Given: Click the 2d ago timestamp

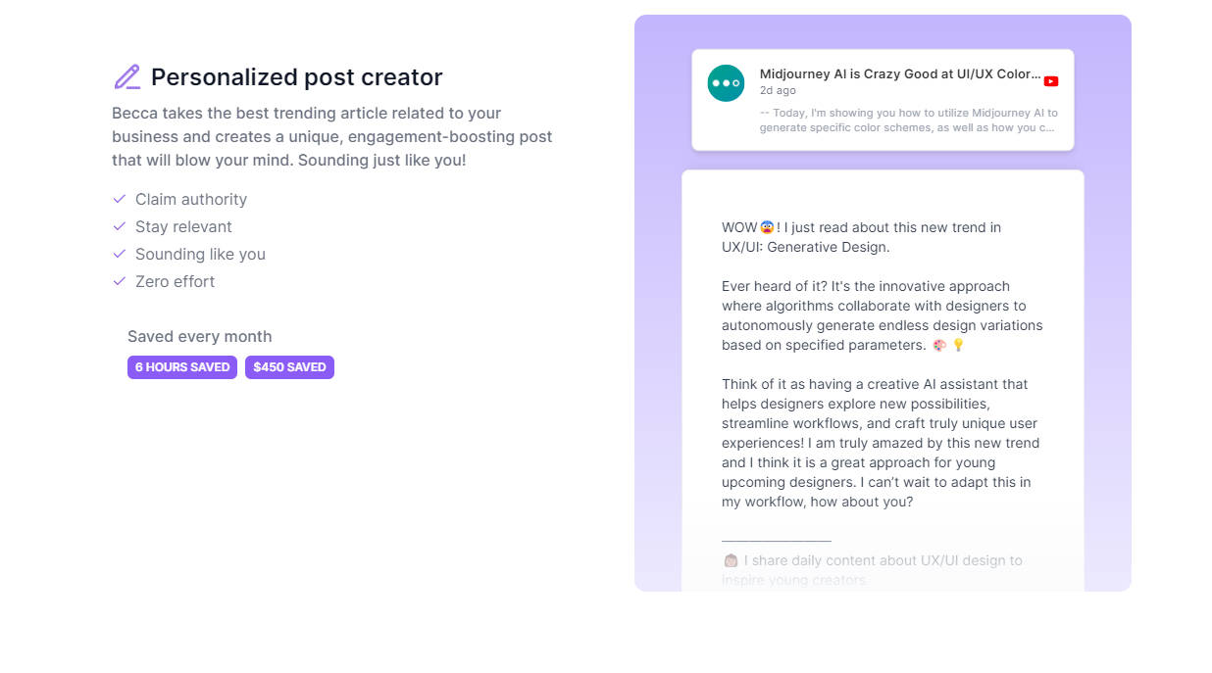Looking at the screenshot, I should point(779,90).
